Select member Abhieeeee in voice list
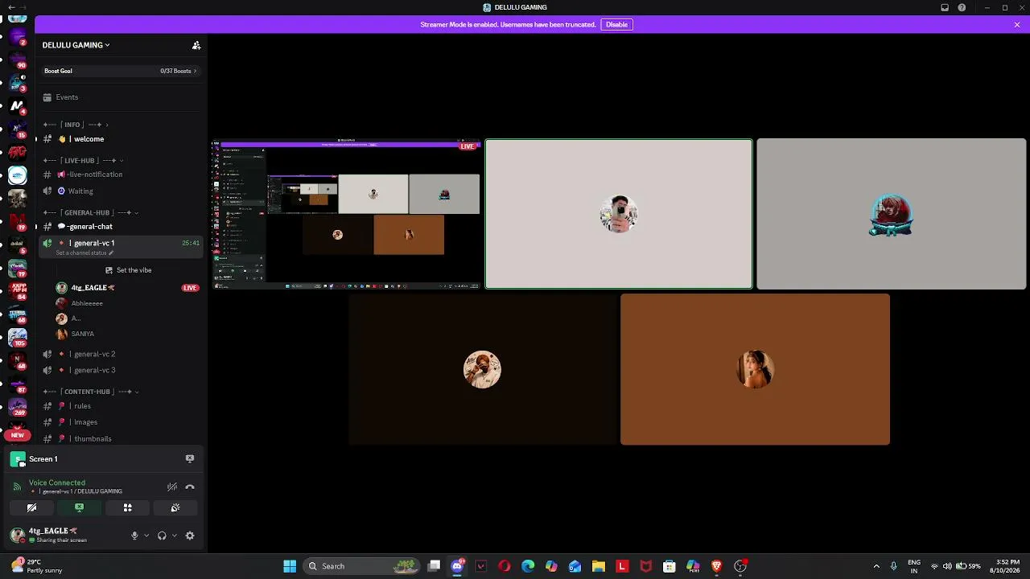This screenshot has height=579, width=1030. point(79,303)
